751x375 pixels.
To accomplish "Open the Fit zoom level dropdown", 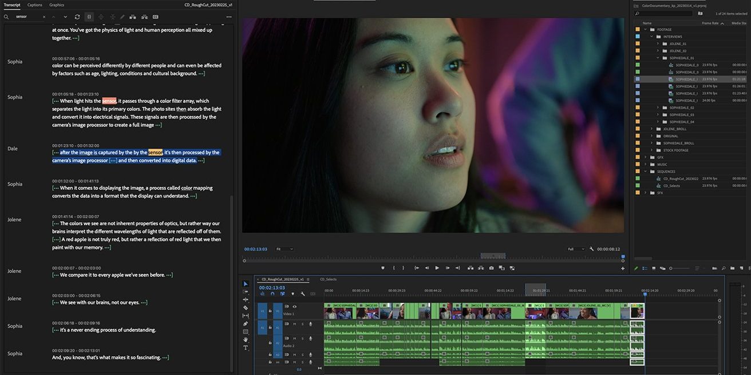I will (x=283, y=249).
